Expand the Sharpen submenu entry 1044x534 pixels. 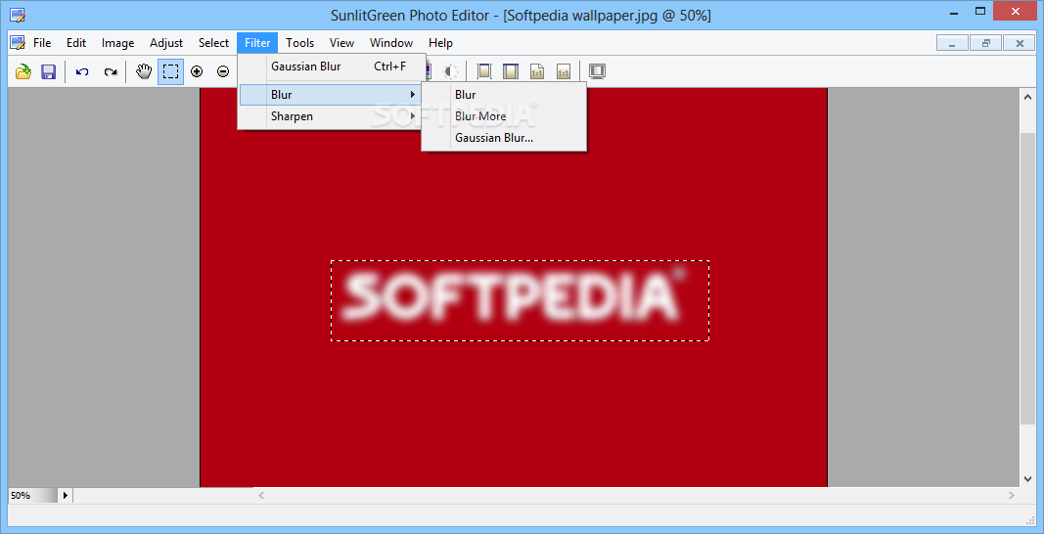click(332, 115)
